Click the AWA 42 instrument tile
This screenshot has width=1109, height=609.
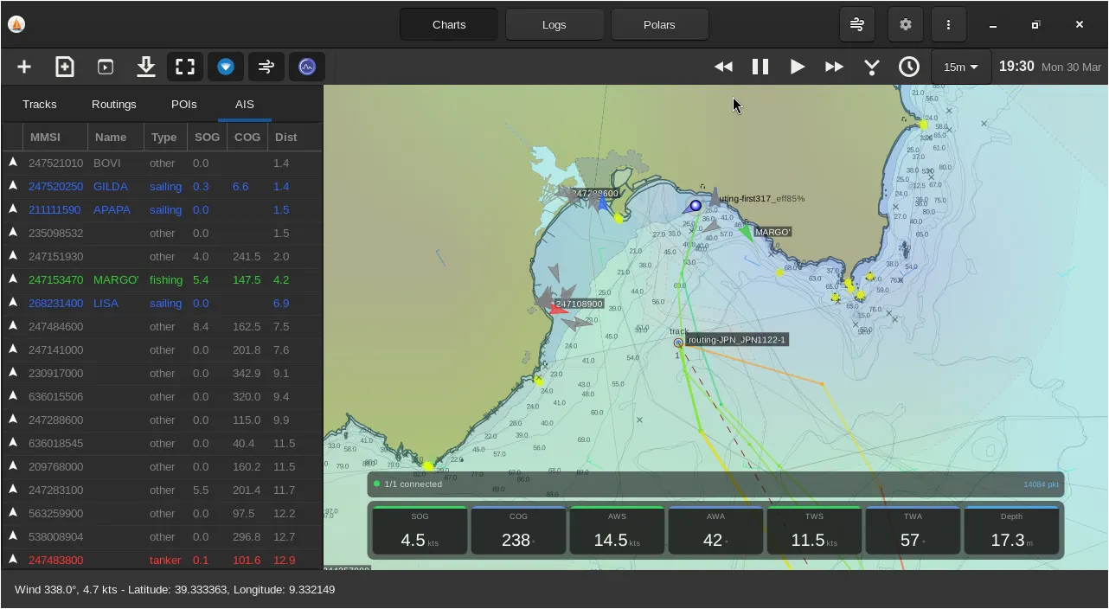pyautogui.click(x=715, y=530)
